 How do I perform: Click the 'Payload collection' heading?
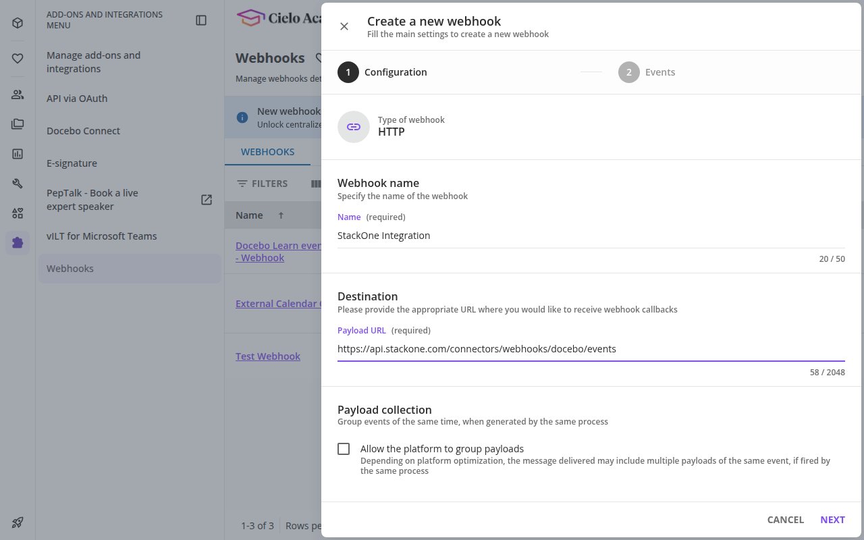tap(385, 410)
